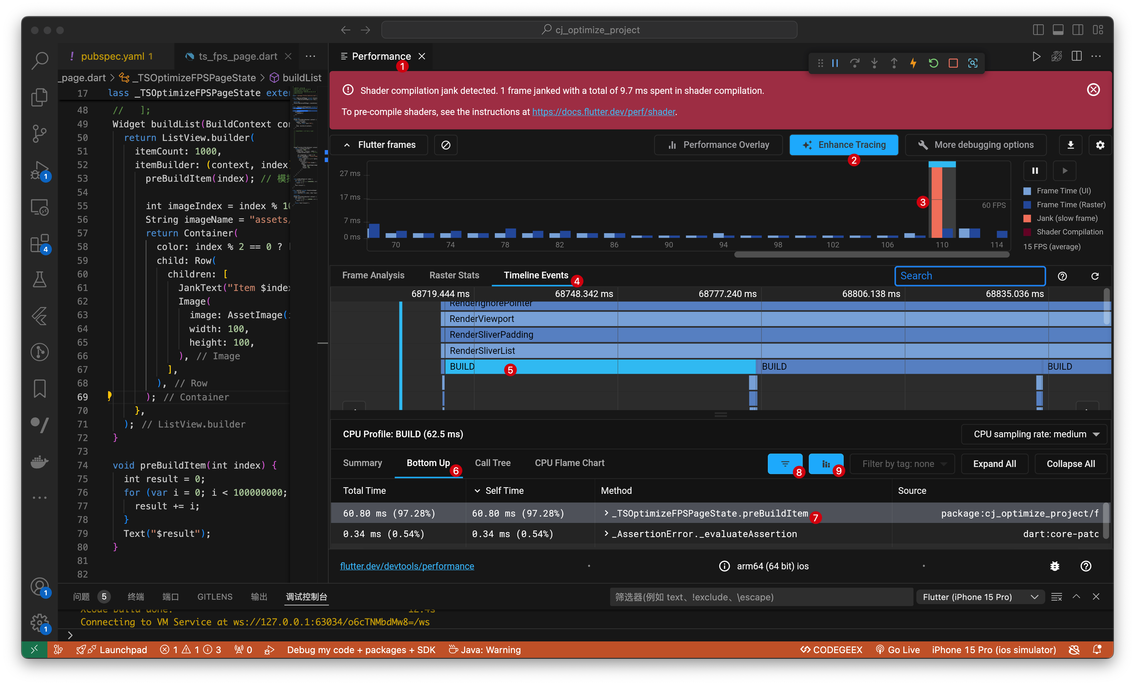
Task: Click Step Over in debug toolbar
Action: (855, 63)
